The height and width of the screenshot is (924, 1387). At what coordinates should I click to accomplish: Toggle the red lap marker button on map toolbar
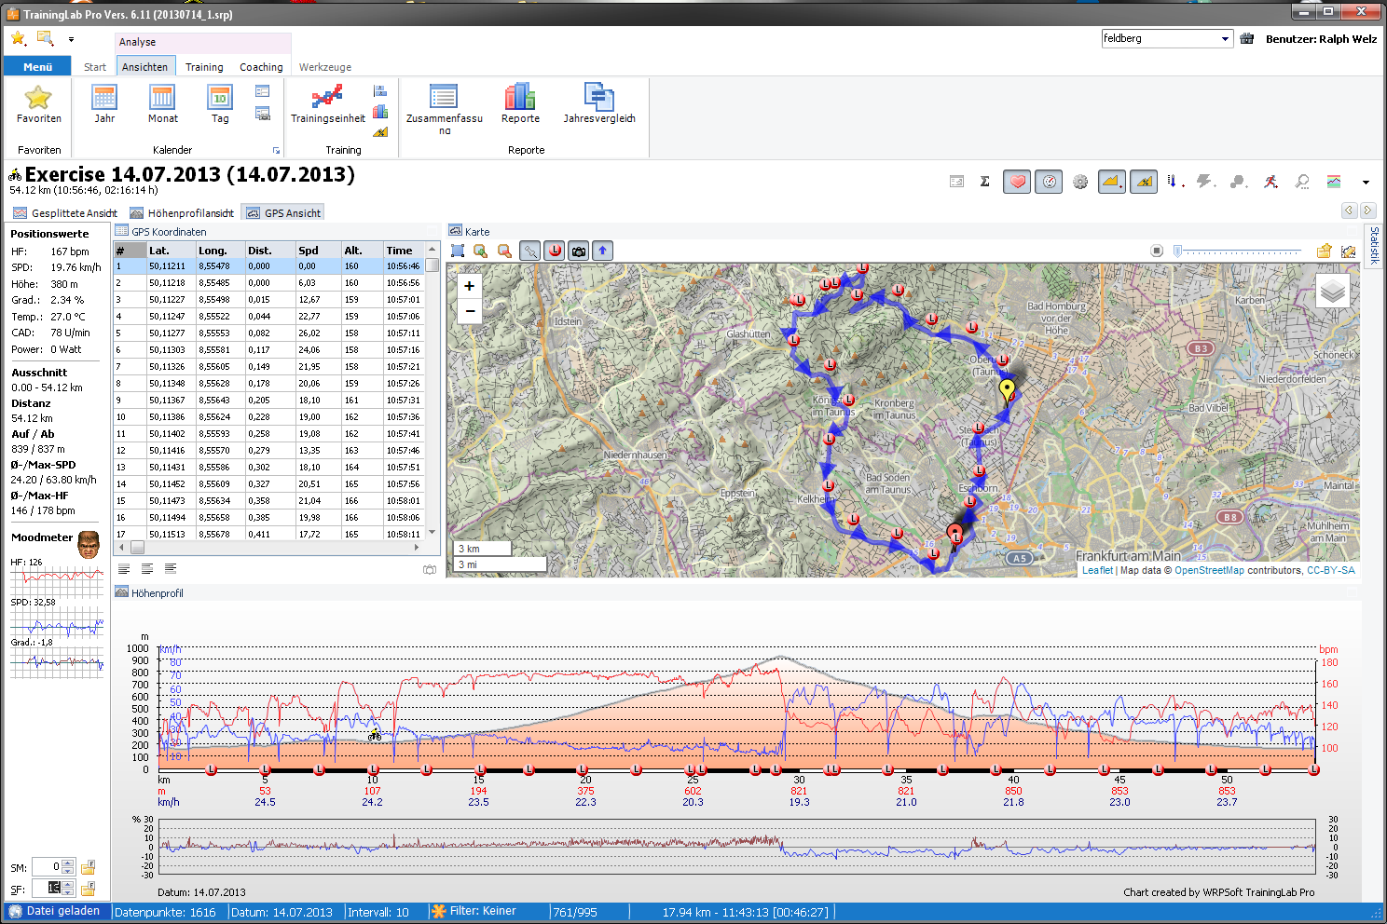(x=555, y=251)
